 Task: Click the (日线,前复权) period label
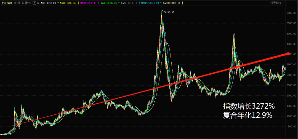pos(22,3)
